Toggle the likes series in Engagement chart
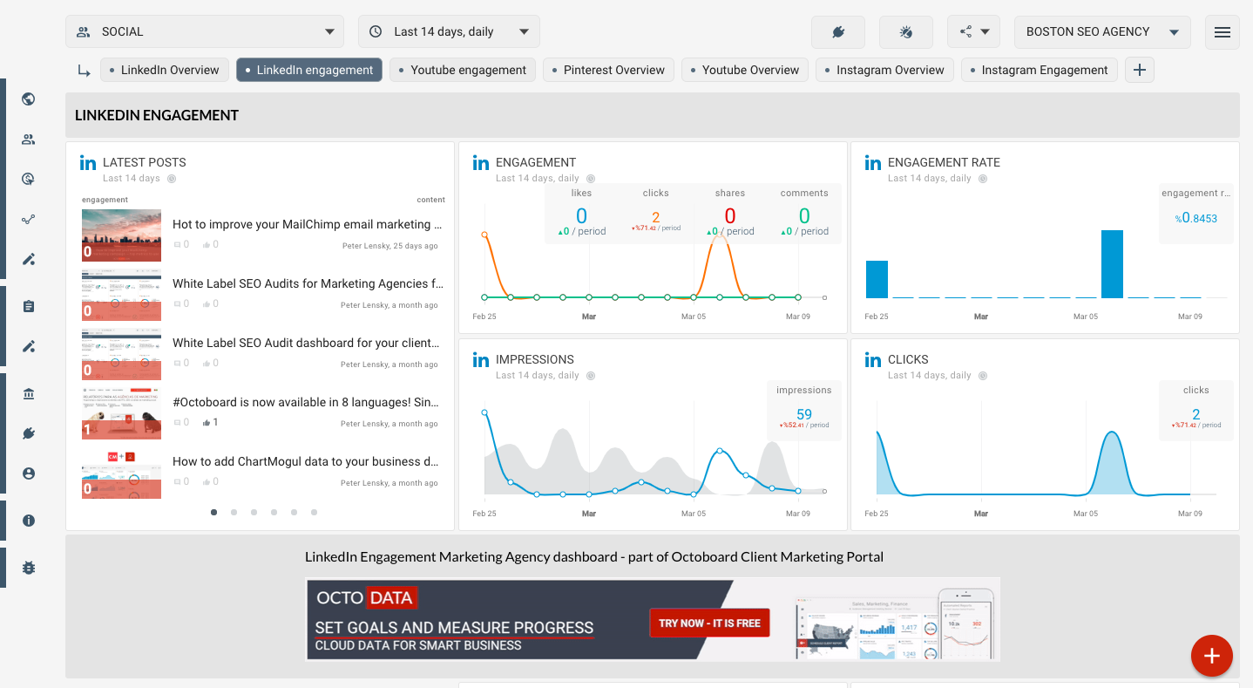Viewport: 1253px width, 688px height. [581, 213]
